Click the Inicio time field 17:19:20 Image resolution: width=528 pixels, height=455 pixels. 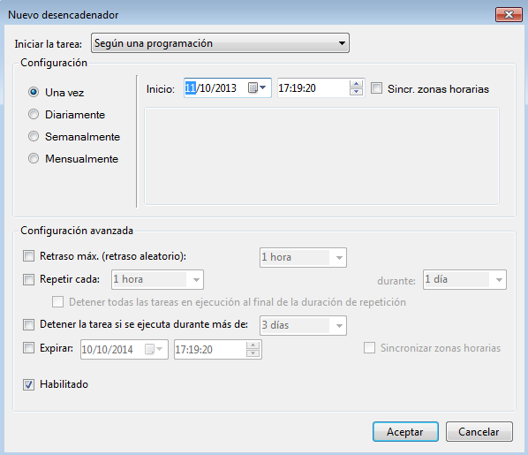pyautogui.click(x=313, y=88)
